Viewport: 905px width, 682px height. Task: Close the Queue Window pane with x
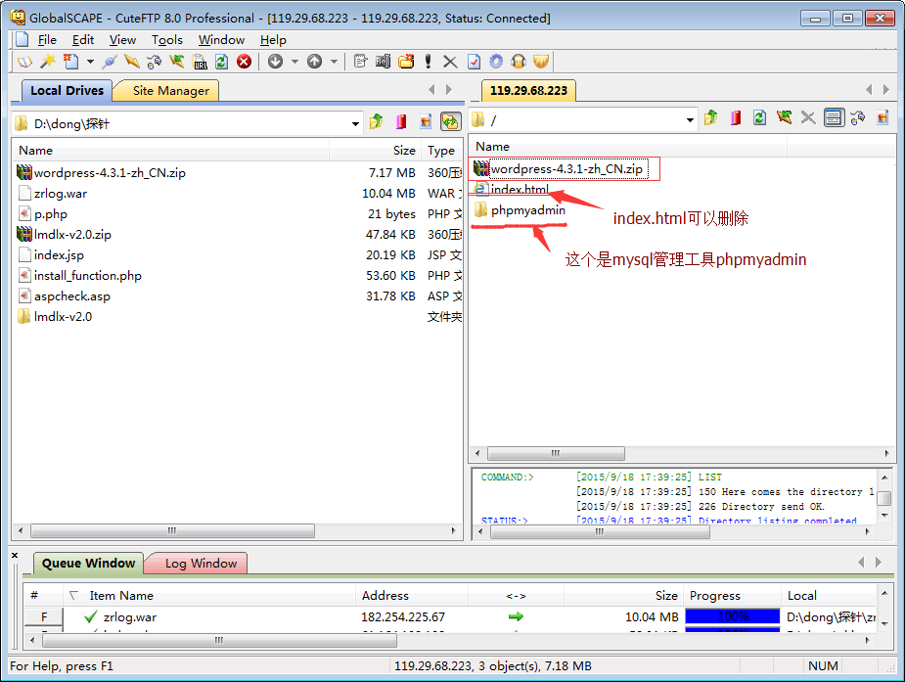coord(15,555)
